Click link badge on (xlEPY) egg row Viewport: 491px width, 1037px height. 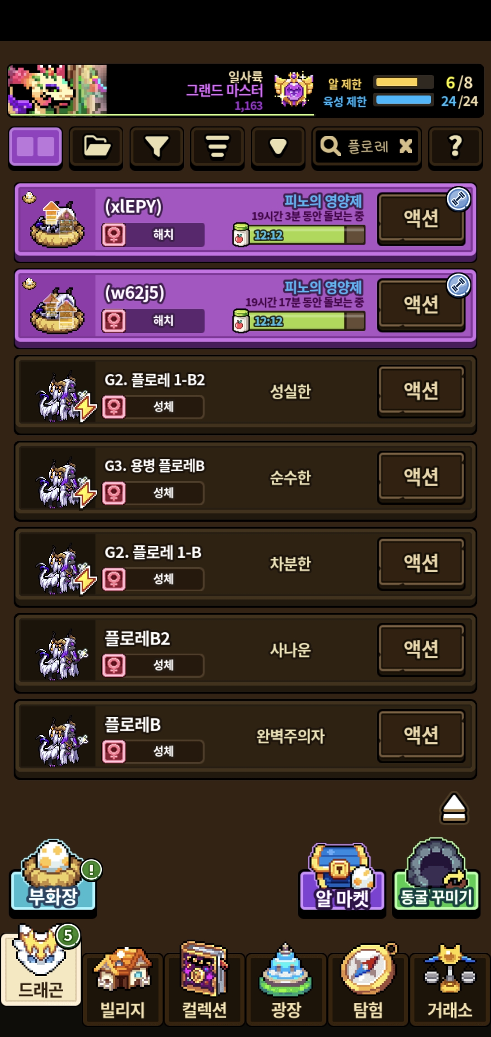click(458, 199)
